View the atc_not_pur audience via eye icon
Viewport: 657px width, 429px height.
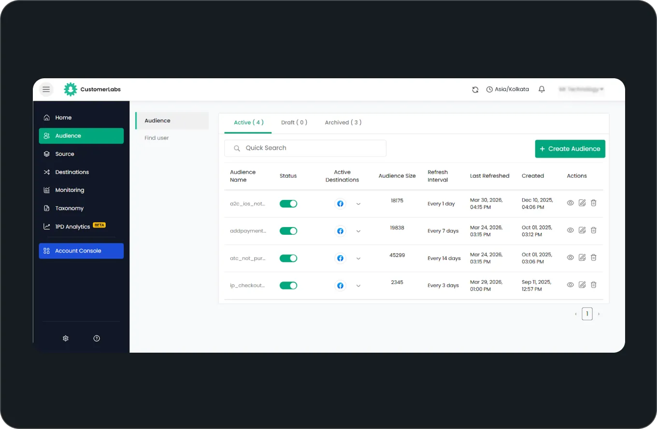coord(571,257)
